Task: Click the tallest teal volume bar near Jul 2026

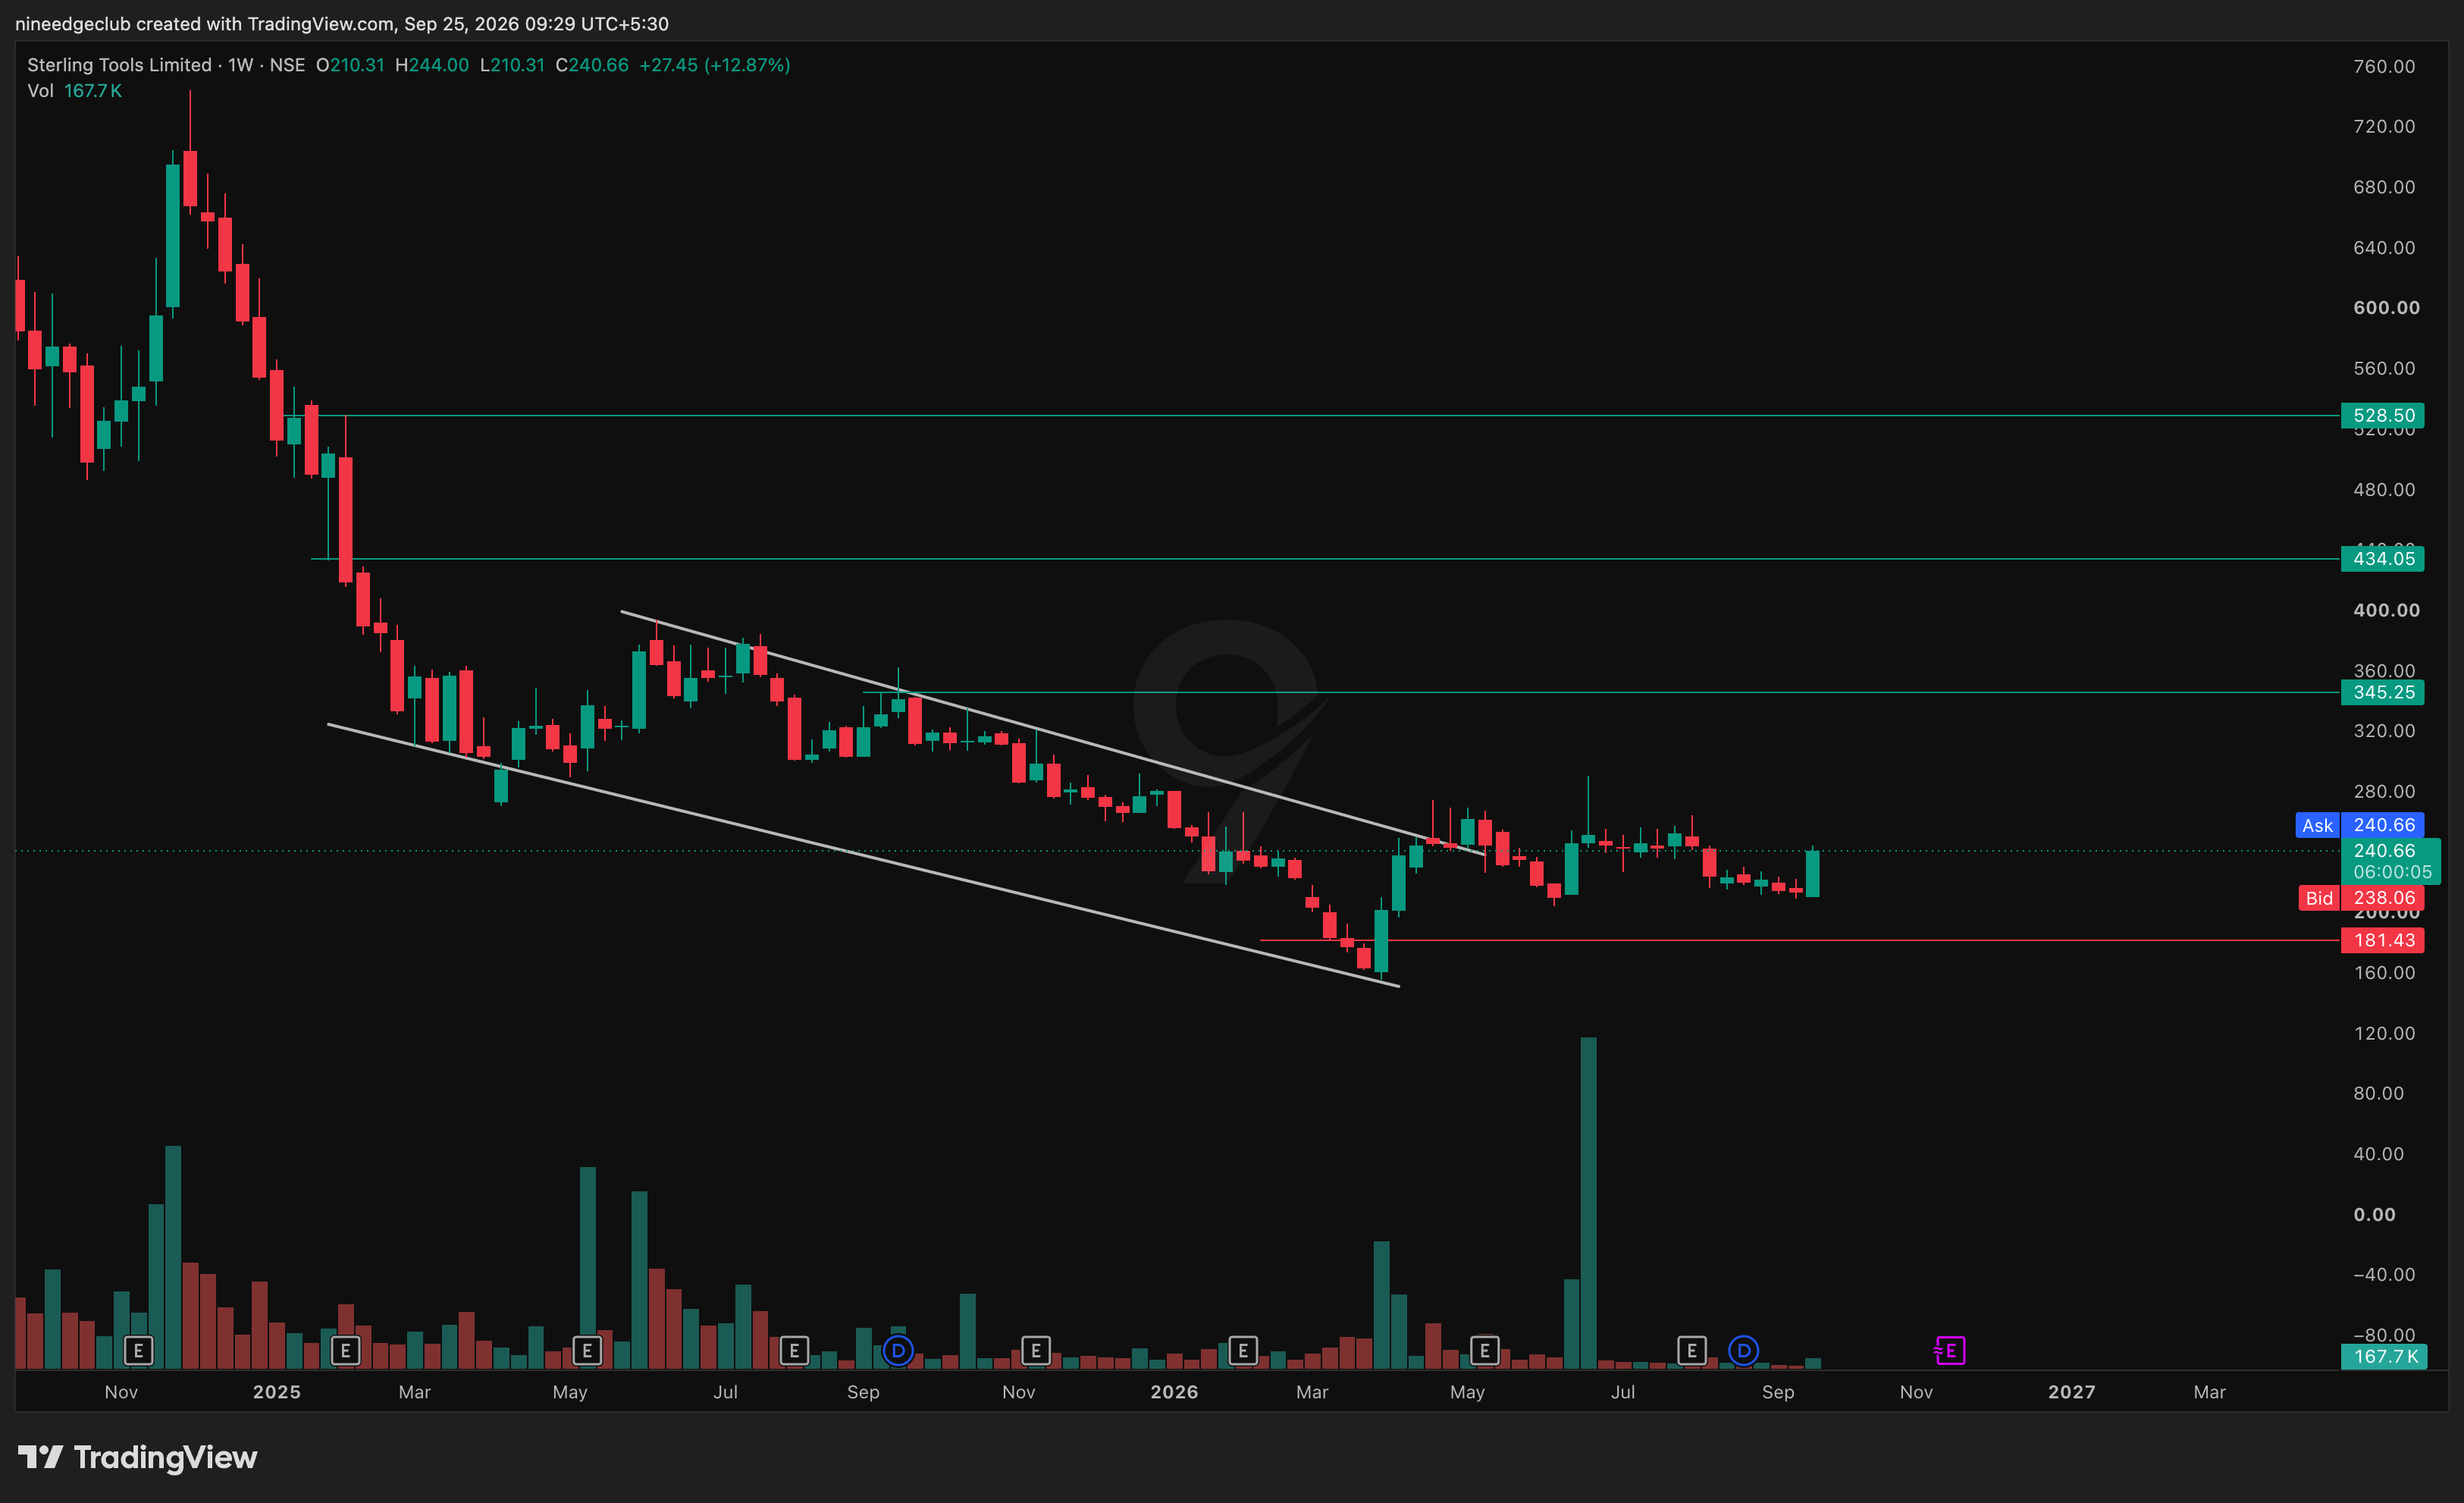Action: (x=1588, y=1203)
